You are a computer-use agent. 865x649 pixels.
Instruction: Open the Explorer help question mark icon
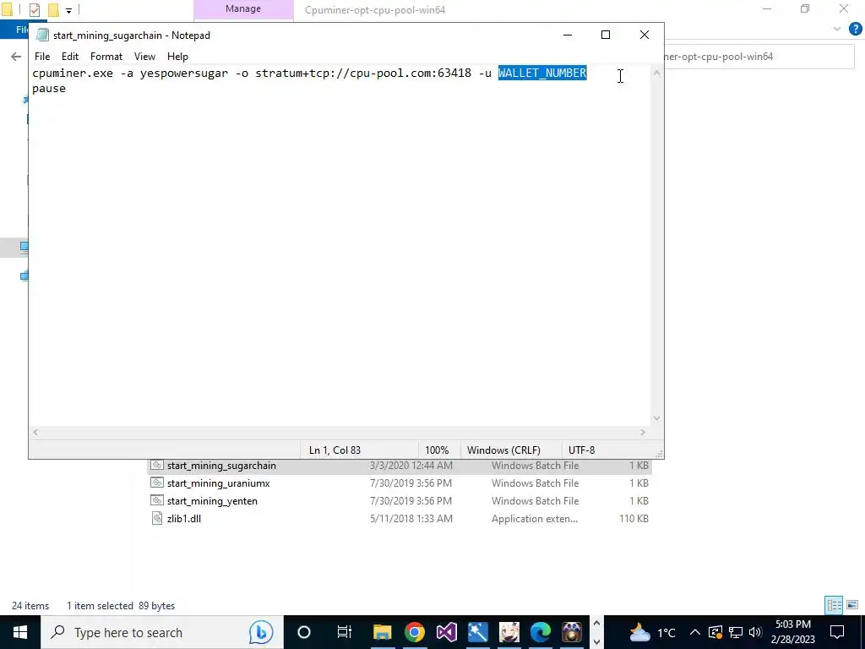coord(855,29)
